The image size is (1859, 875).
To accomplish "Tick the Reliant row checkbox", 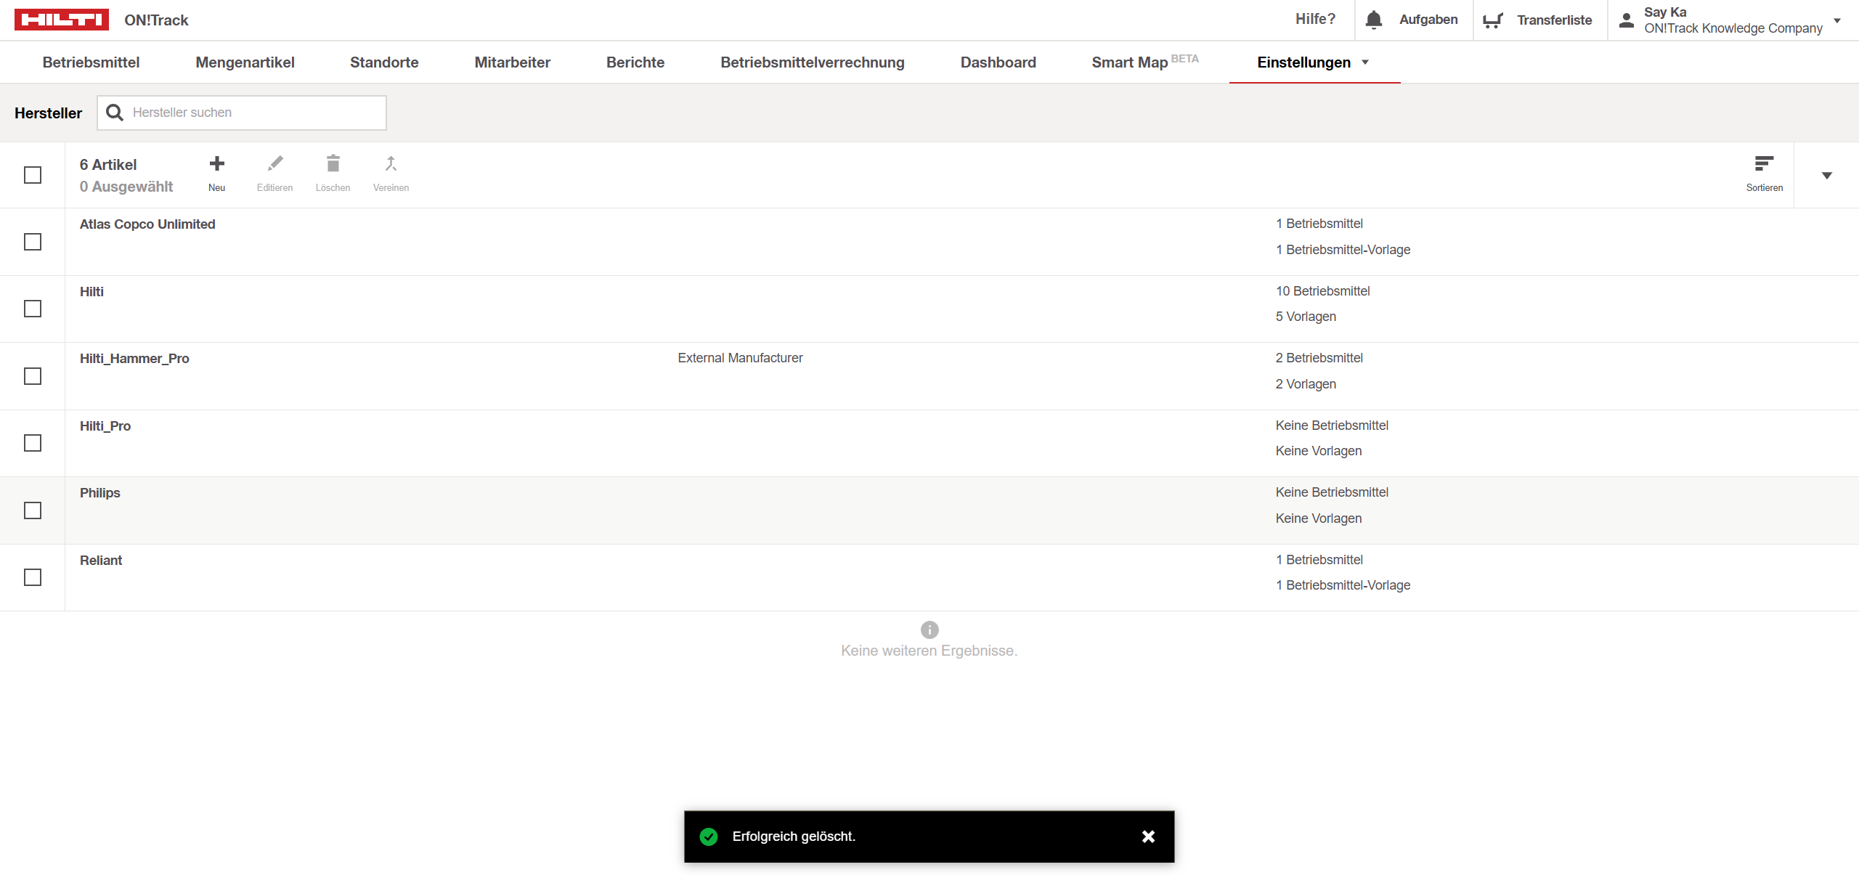I will (x=33, y=577).
